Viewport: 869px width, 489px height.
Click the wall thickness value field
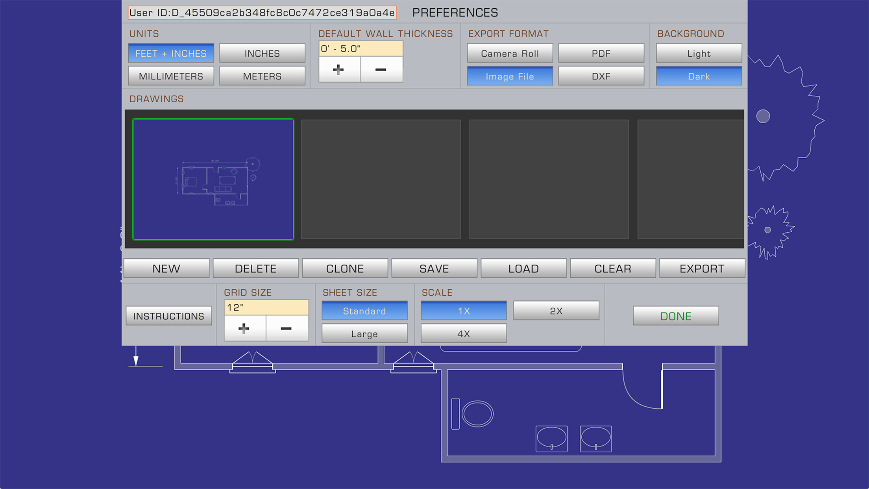click(x=361, y=49)
